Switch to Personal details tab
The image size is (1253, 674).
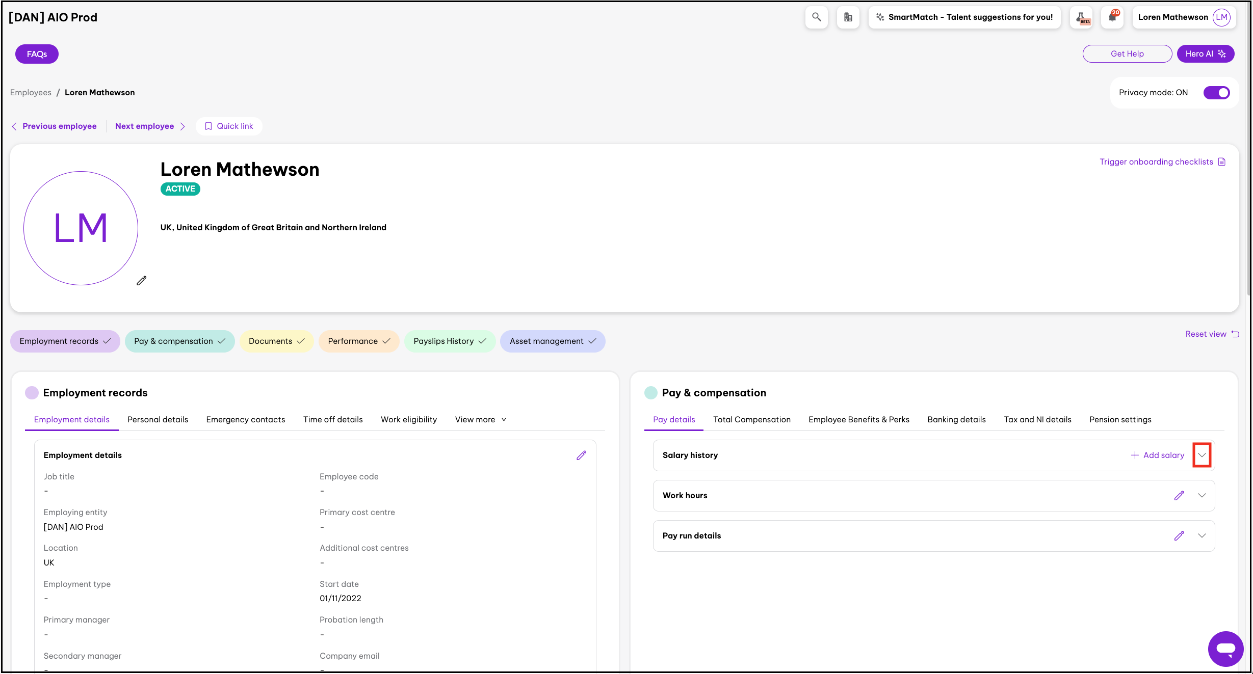pyautogui.click(x=158, y=420)
